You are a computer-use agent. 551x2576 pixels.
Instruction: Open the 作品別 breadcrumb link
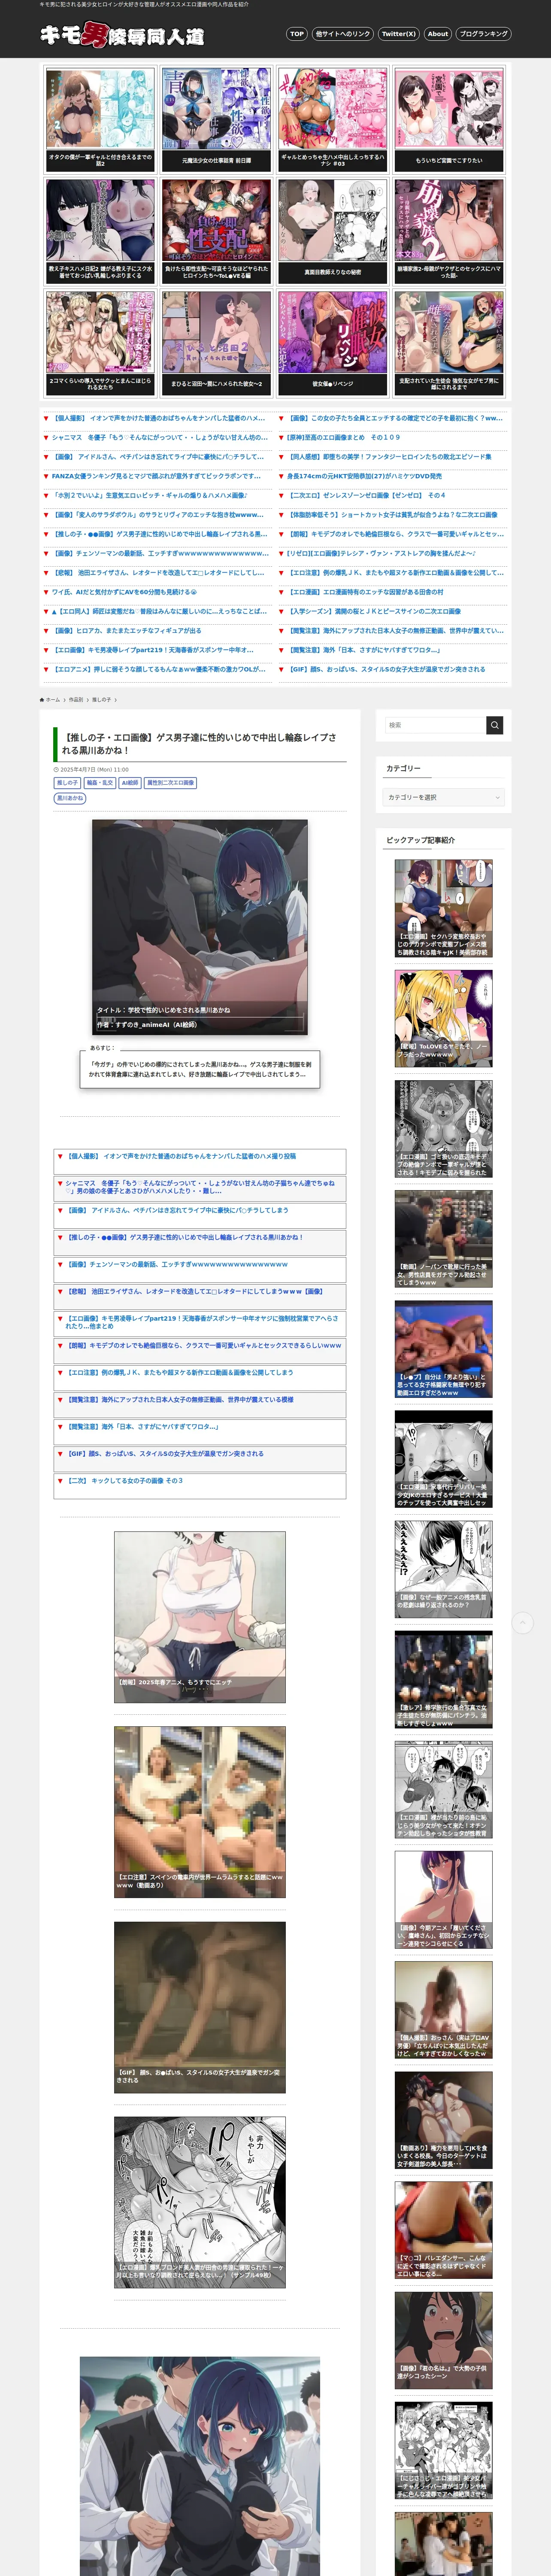pyautogui.click(x=76, y=700)
